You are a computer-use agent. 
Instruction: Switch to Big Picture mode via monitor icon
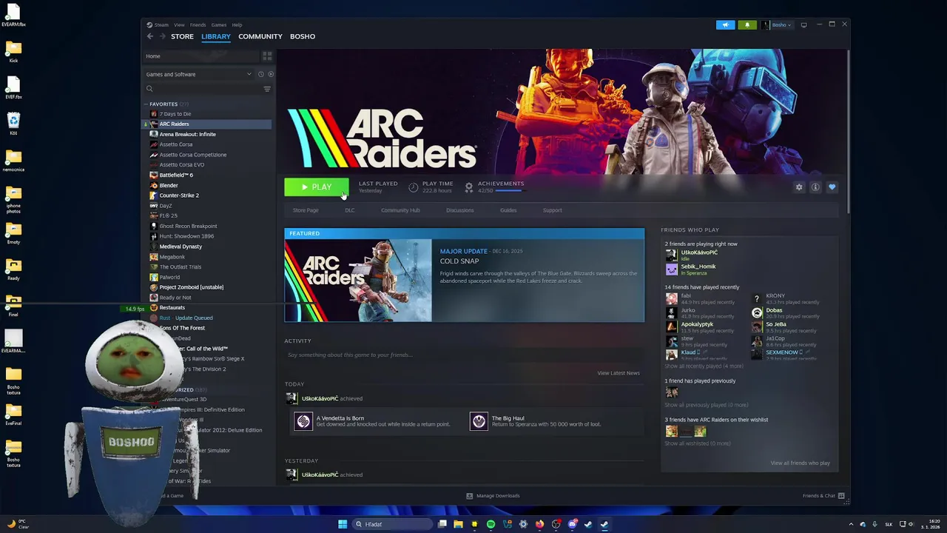[804, 24]
